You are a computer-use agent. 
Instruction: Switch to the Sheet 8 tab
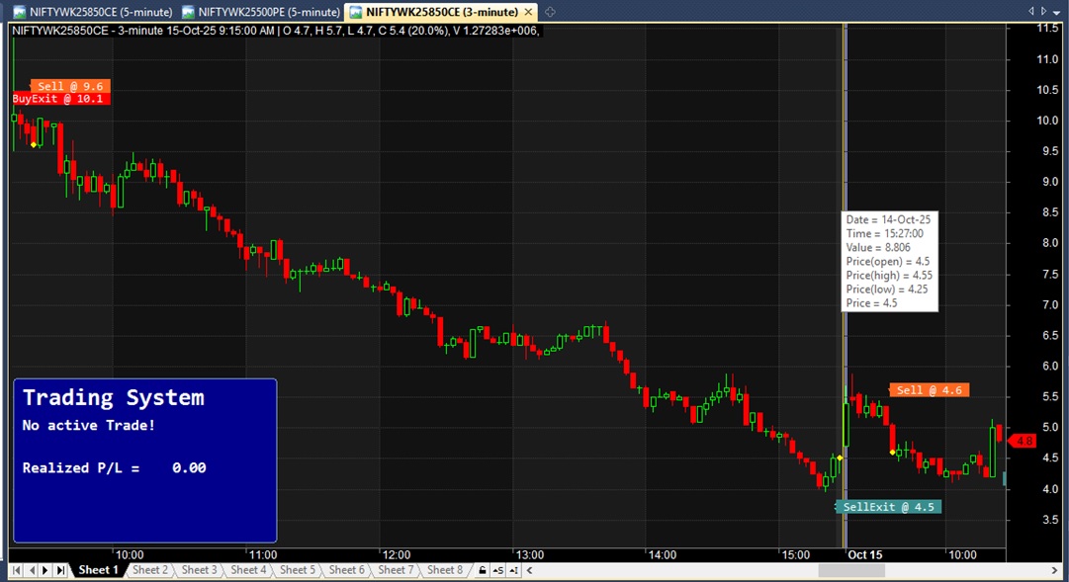click(x=444, y=570)
